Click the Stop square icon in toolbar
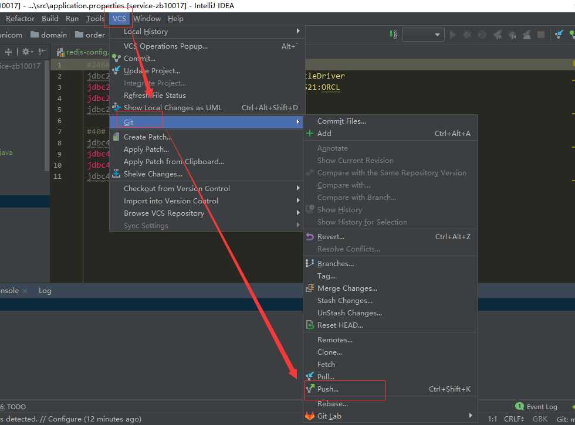The image size is (575, 425). coord(540,35)
